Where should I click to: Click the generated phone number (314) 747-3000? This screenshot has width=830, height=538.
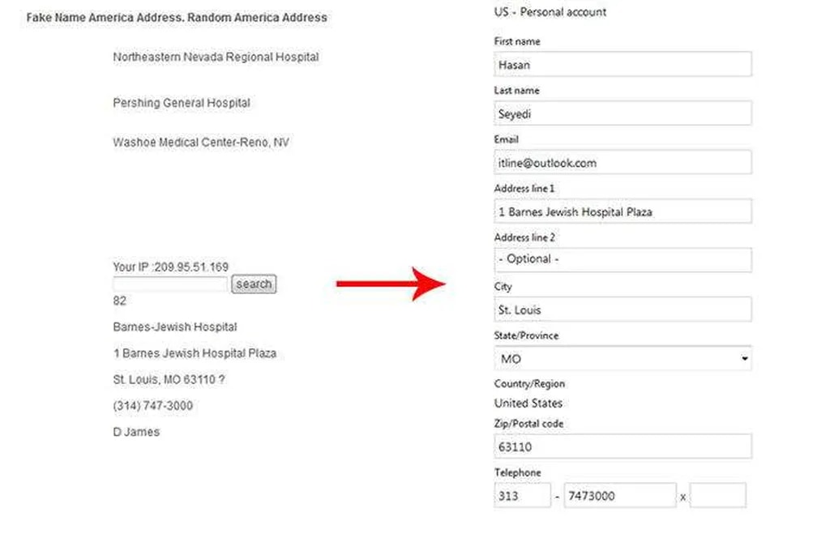point(153,406)
